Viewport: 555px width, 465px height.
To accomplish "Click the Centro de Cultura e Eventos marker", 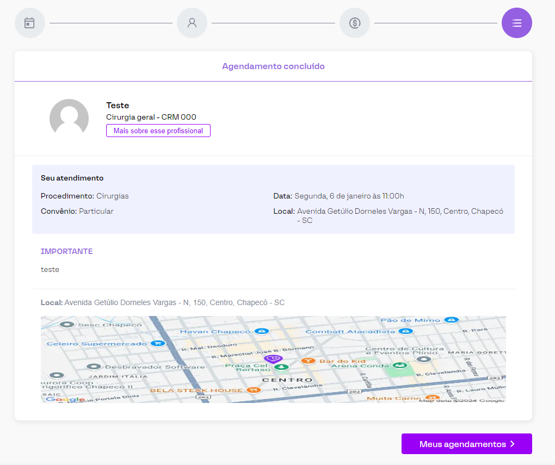I will click(424, 359).
